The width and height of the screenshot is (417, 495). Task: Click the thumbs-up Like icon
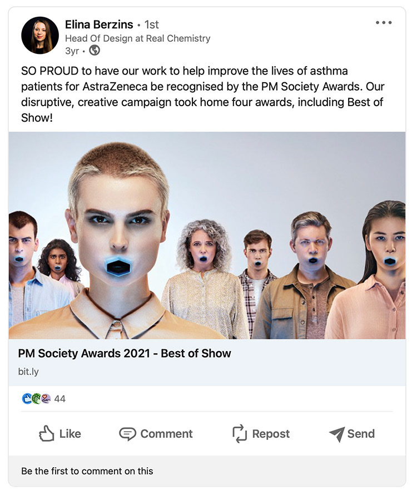47,433
